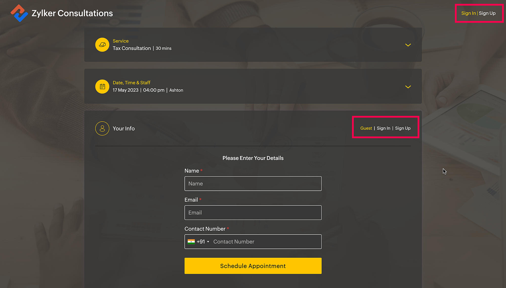This screenshot has height=288, width=506.
Task: Focus the Email input field
Action: 253,213
